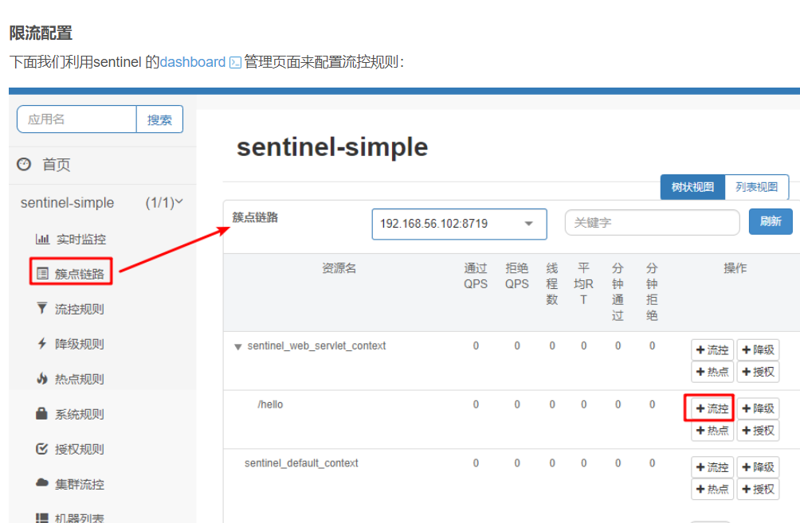Collapse the sentinel-simple app chevron
This screenshot has height=523, width=800.
[179, 202]
